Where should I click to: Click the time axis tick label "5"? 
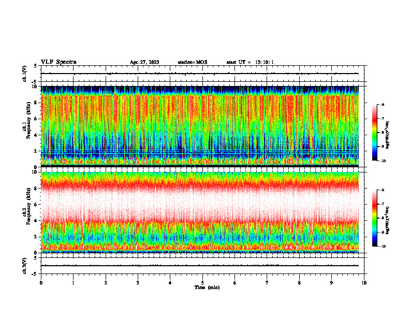point(202,283)
